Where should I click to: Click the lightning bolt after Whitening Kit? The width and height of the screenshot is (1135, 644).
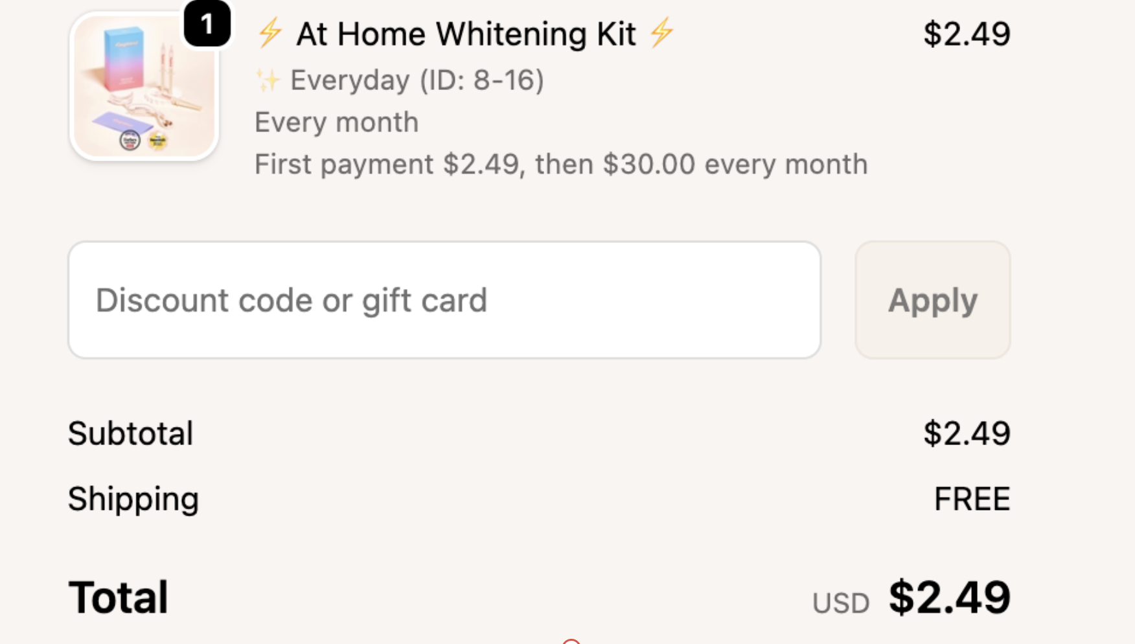pyautogui.click(x=662, y=32)
